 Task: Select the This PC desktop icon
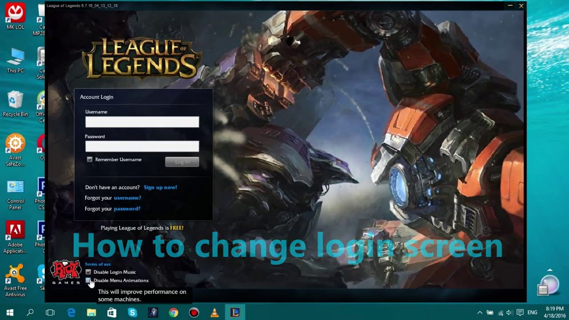[15, 60]
